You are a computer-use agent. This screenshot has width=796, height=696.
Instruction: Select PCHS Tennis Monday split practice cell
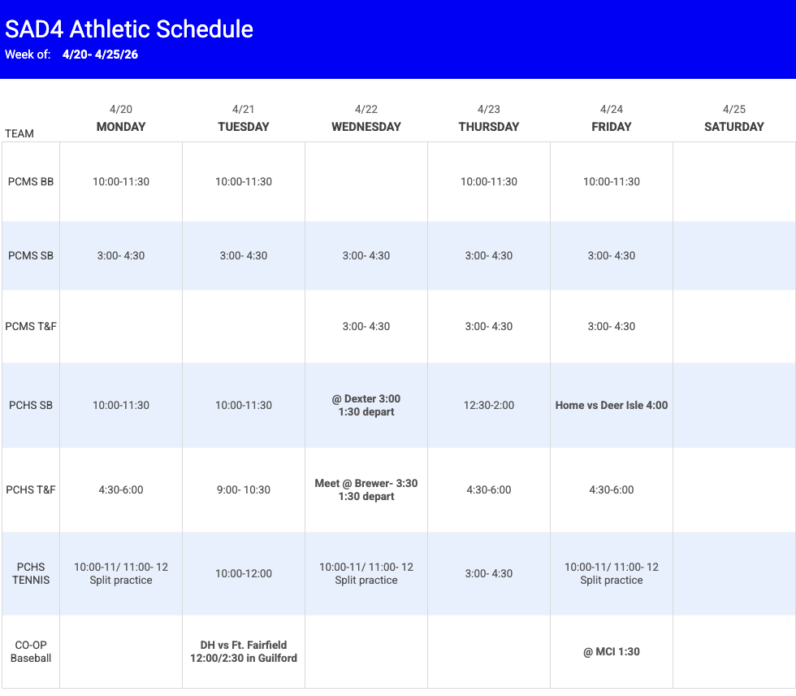point(121,573)
